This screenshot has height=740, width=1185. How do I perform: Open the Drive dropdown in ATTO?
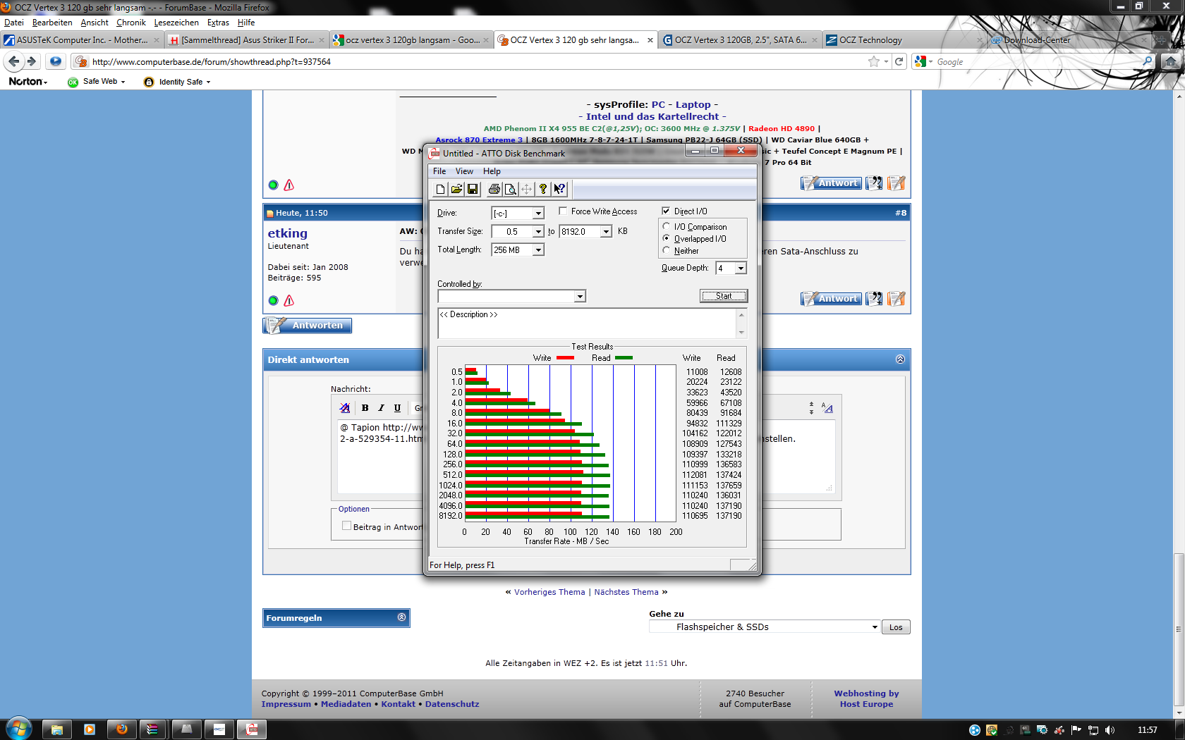(x=538, y=213)
